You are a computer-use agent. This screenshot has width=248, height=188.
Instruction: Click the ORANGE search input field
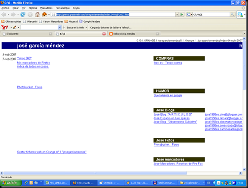tap(211, 15)
